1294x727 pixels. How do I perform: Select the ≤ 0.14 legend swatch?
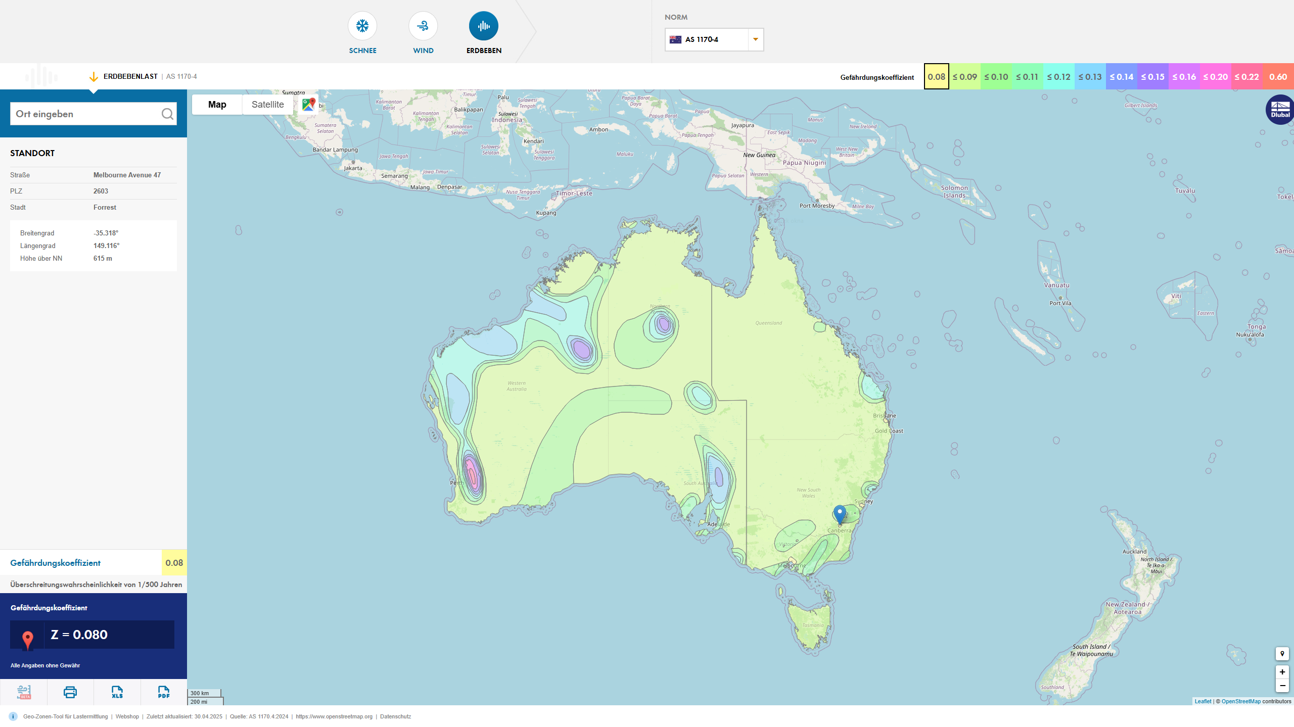1121,77
